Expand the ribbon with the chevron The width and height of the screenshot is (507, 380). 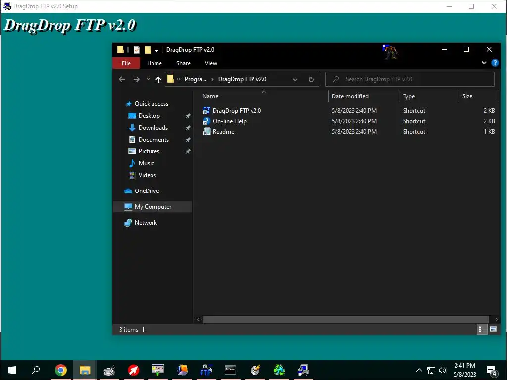coord(484,63)
